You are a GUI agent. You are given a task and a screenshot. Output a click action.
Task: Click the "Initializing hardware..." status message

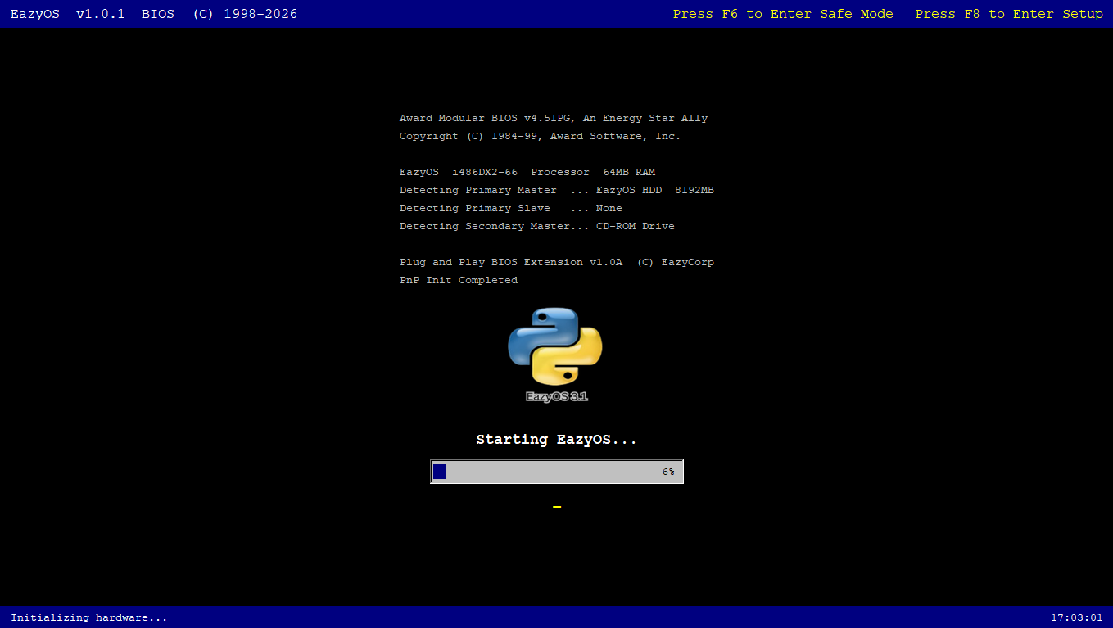[89, 617]
